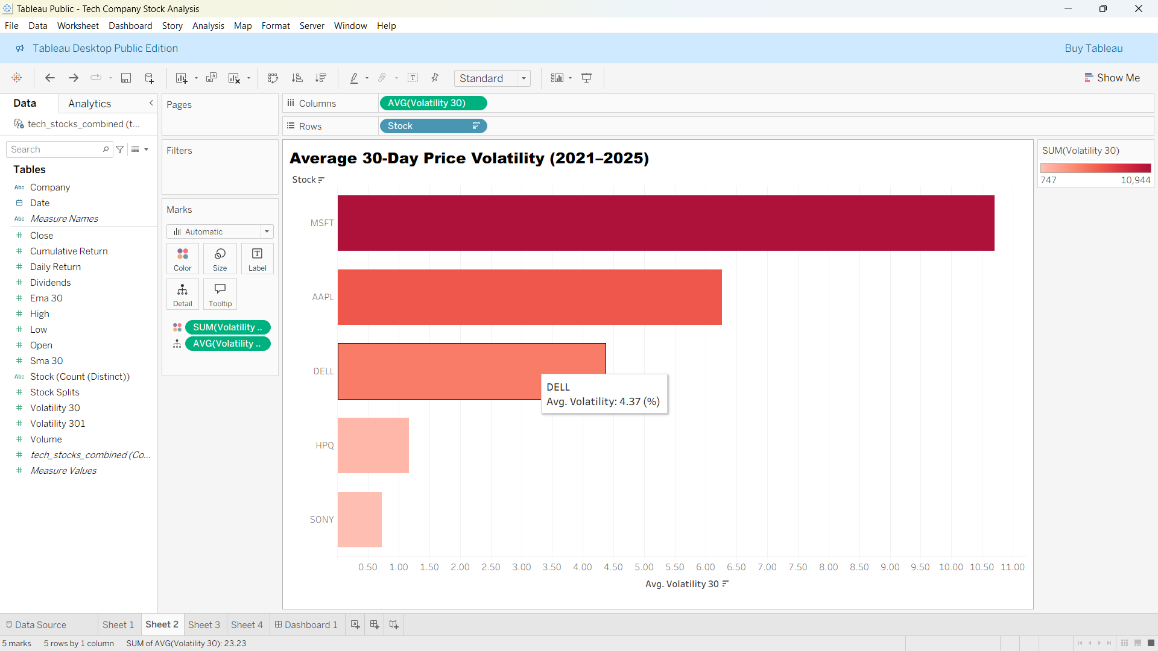Open the Color card in Marks

click(183, 259)
